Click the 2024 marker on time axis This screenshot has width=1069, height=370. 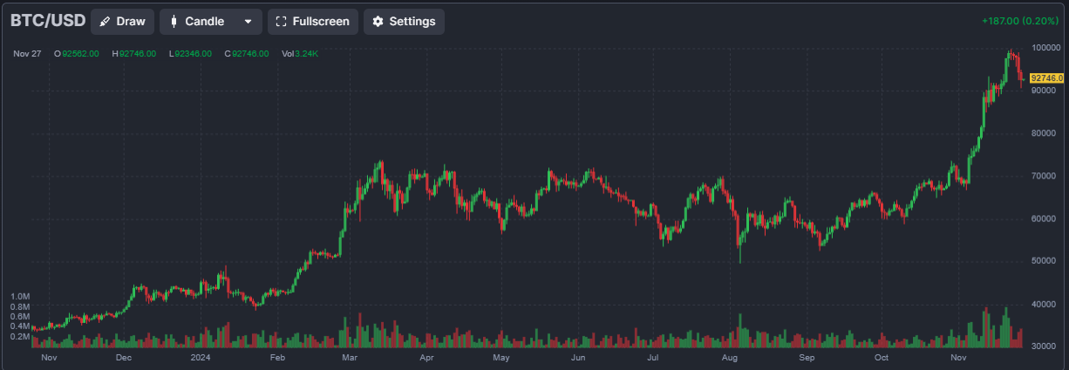click(x=201, y=358)
